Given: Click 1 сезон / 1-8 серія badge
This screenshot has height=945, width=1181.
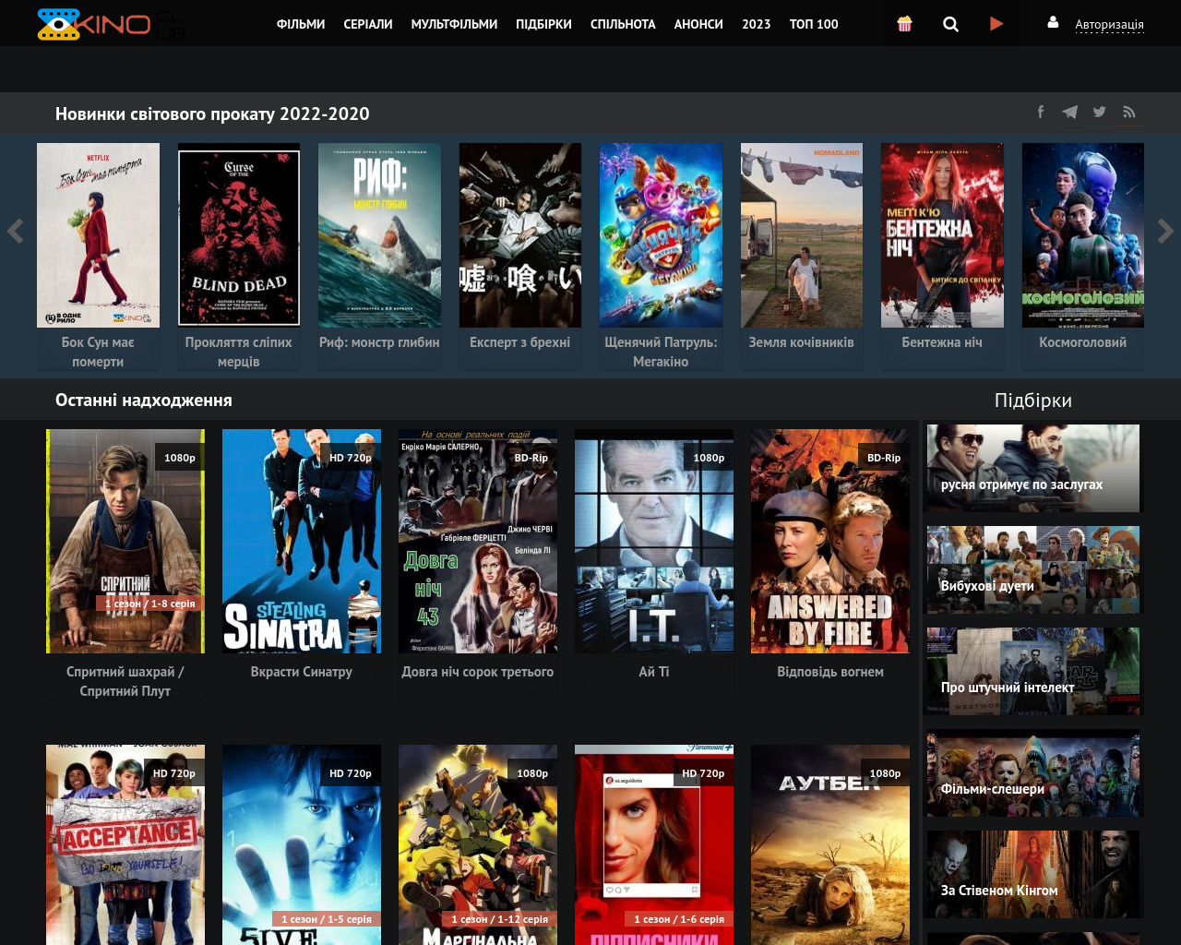Looking at the screenshot, I should (x=149, y=604).
